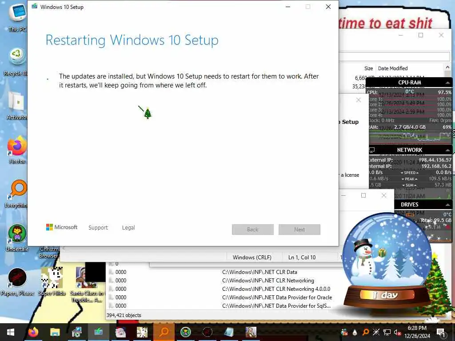The width and height of the screenshot is (455, 341).
Task: Click the snow globe countdown widget
Action: tap(386, 264)
